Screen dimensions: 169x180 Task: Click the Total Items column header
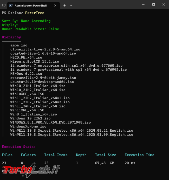(x=56, y=155)
